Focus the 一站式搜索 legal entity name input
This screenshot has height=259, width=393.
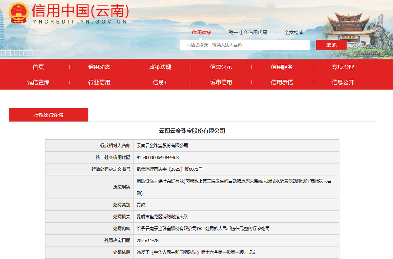click(245, 45)
